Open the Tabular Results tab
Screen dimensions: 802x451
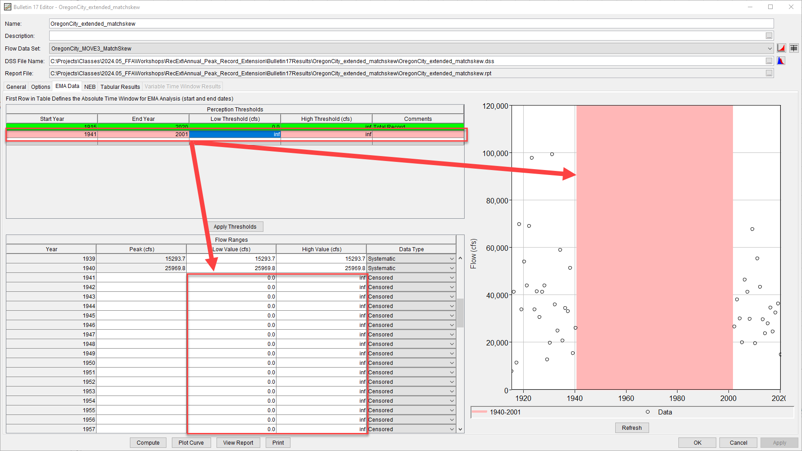click(x=120, y=87)
